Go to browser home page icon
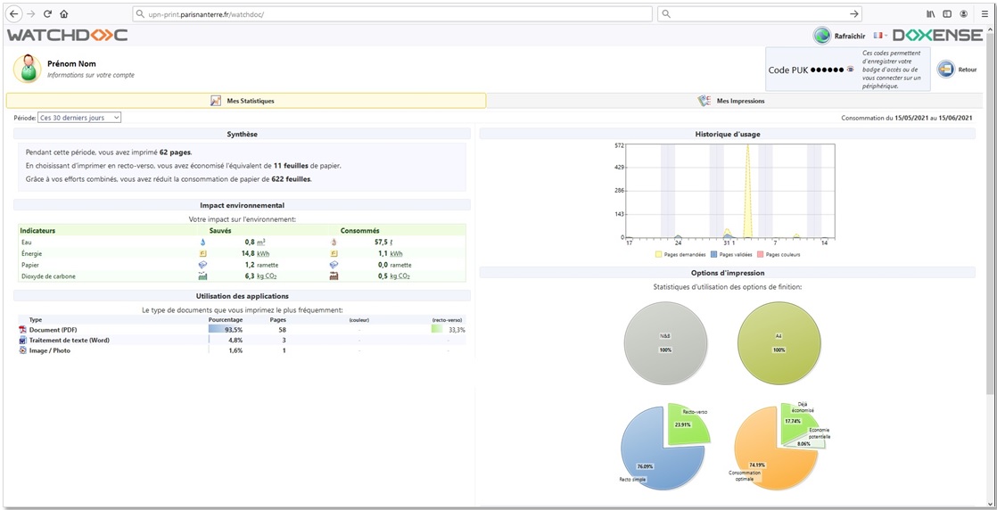 click(64, 14)
